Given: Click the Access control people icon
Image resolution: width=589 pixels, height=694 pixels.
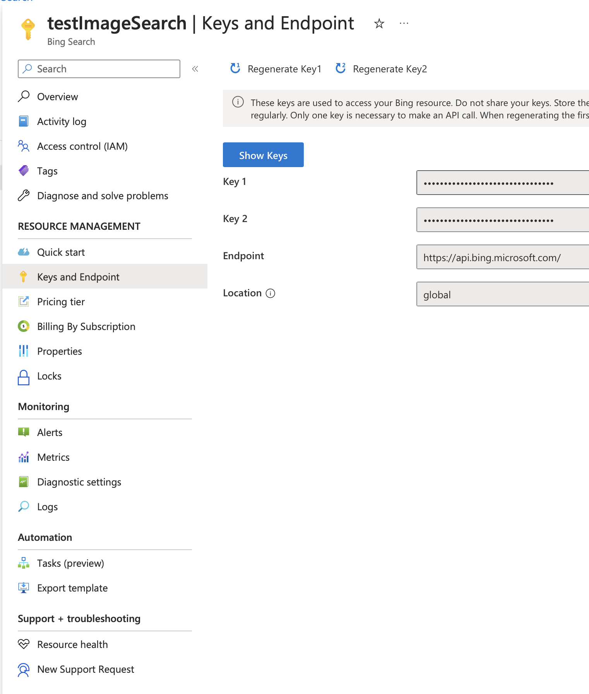Looking at the screenshot, I should [x=24, y=146].
